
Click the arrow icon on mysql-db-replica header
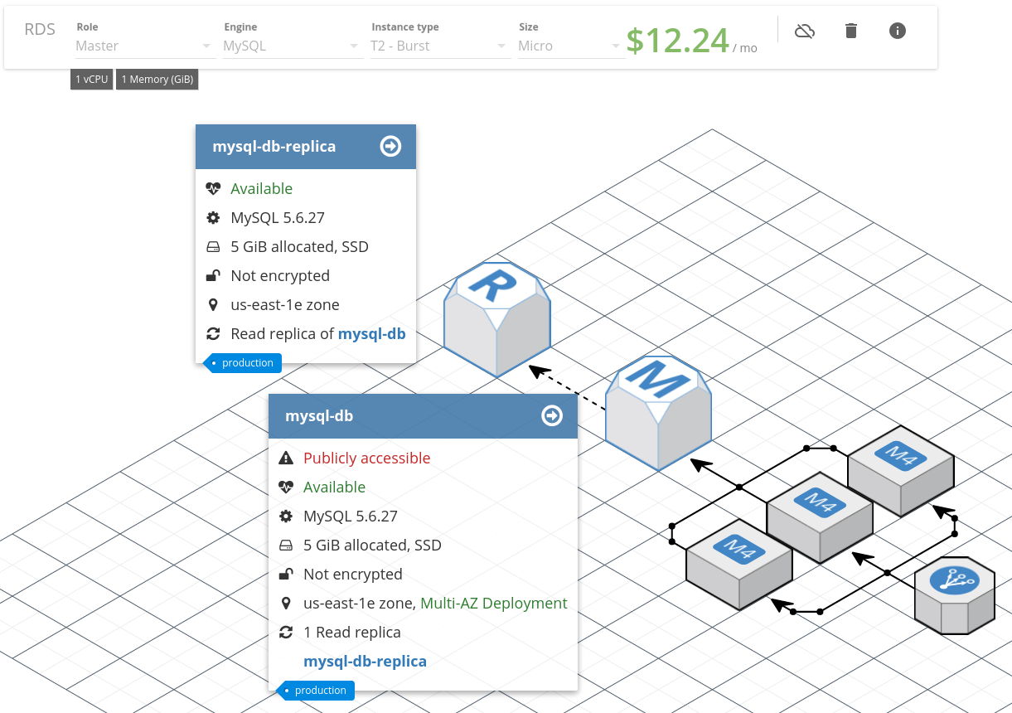(390, 146)
